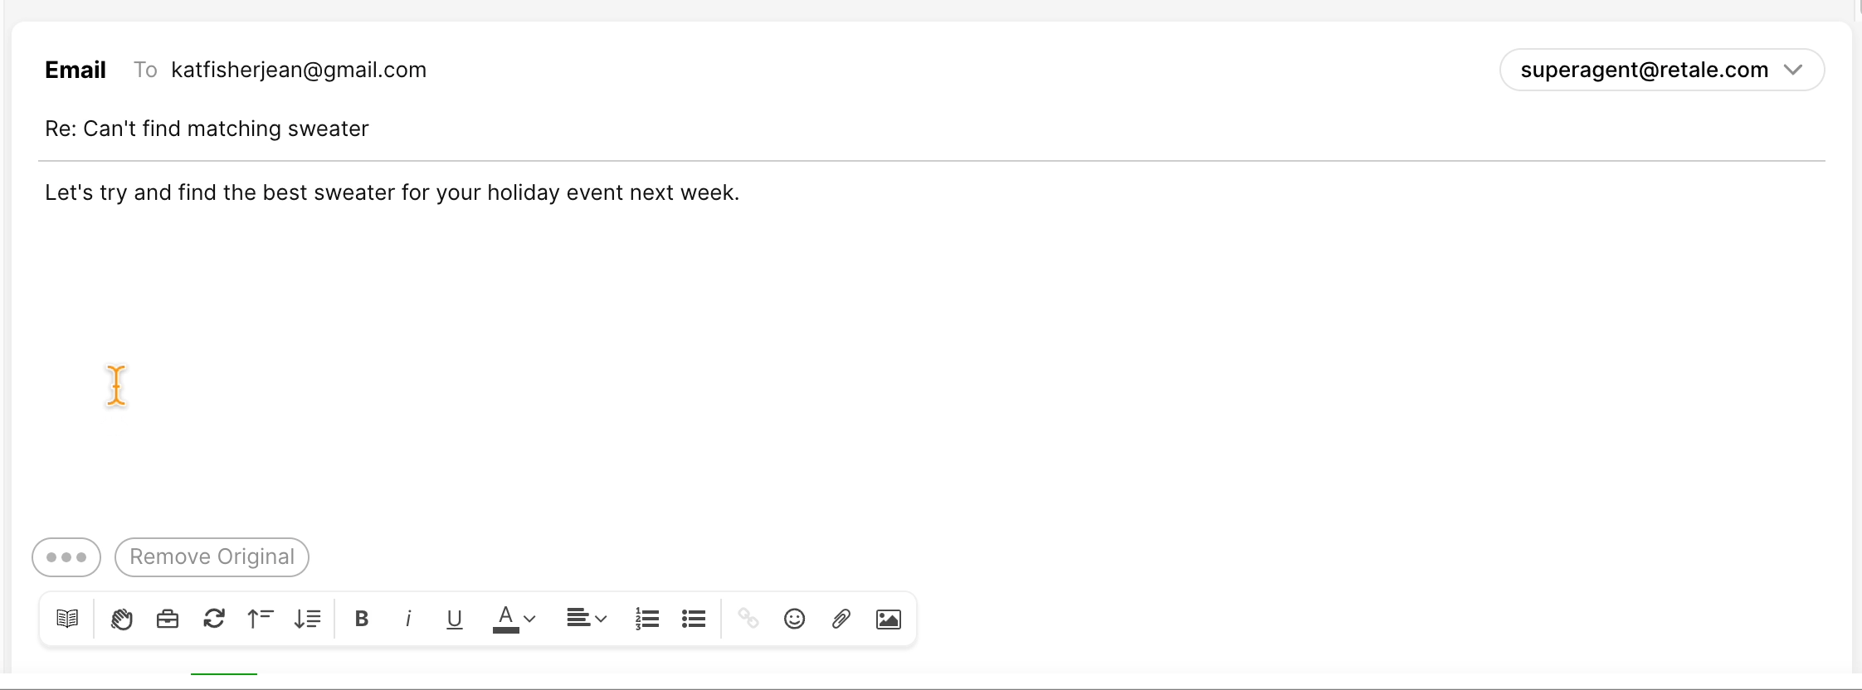
Task: Insert an image using picture icon
Action: coord(889,619)
